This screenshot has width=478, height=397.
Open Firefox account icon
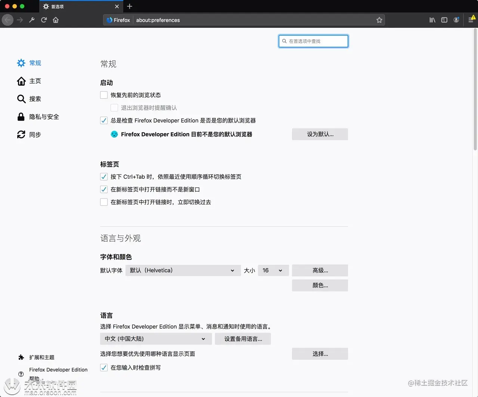click(456, 20)
